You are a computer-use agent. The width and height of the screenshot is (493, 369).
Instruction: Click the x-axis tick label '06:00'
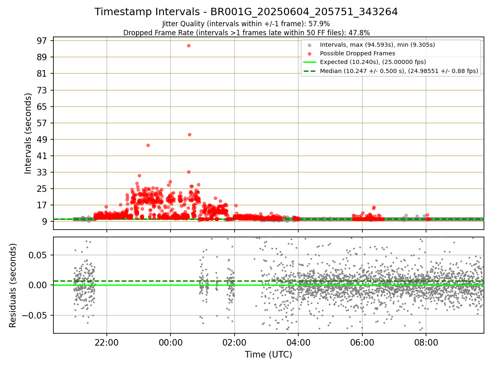pos(362,343)
